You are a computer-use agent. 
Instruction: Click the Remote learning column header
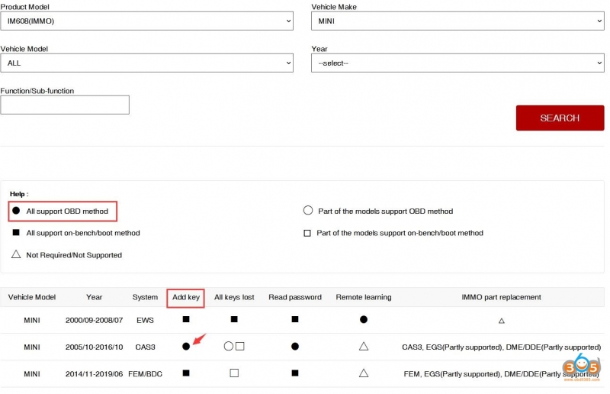364,297
